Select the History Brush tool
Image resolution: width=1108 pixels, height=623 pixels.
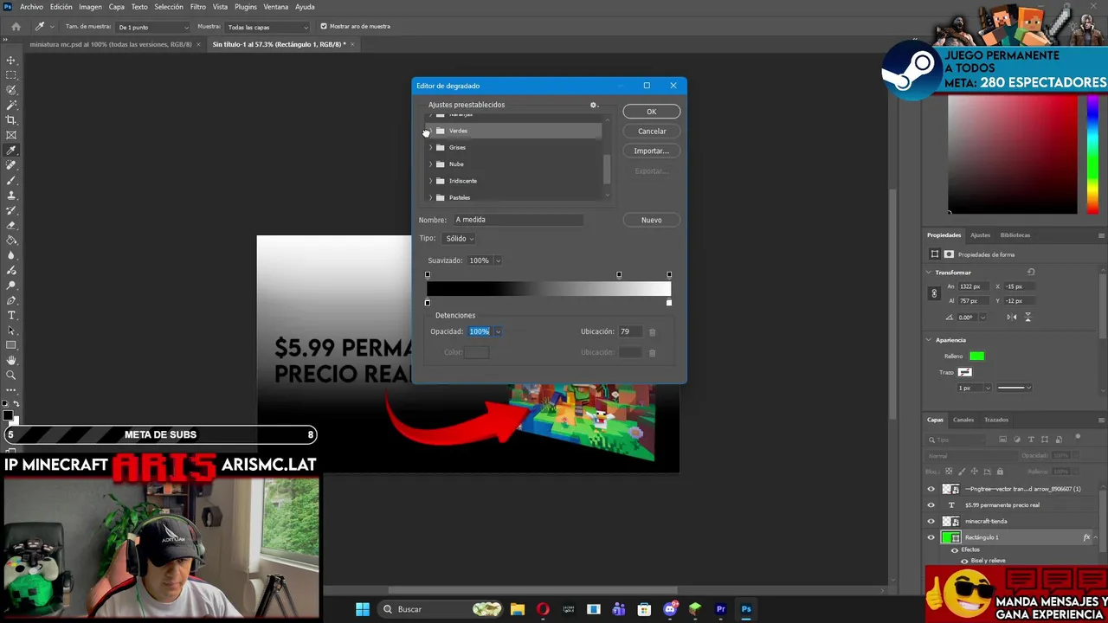click(11, 210)
